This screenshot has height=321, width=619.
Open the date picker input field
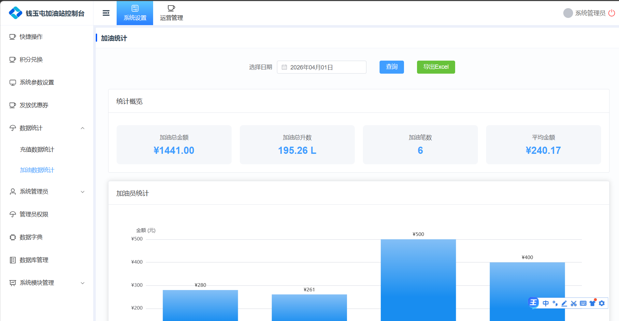click(322, 67)
